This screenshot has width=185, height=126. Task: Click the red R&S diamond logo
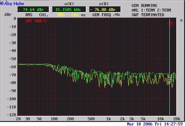pyautogui.click(x=171, y=23)
